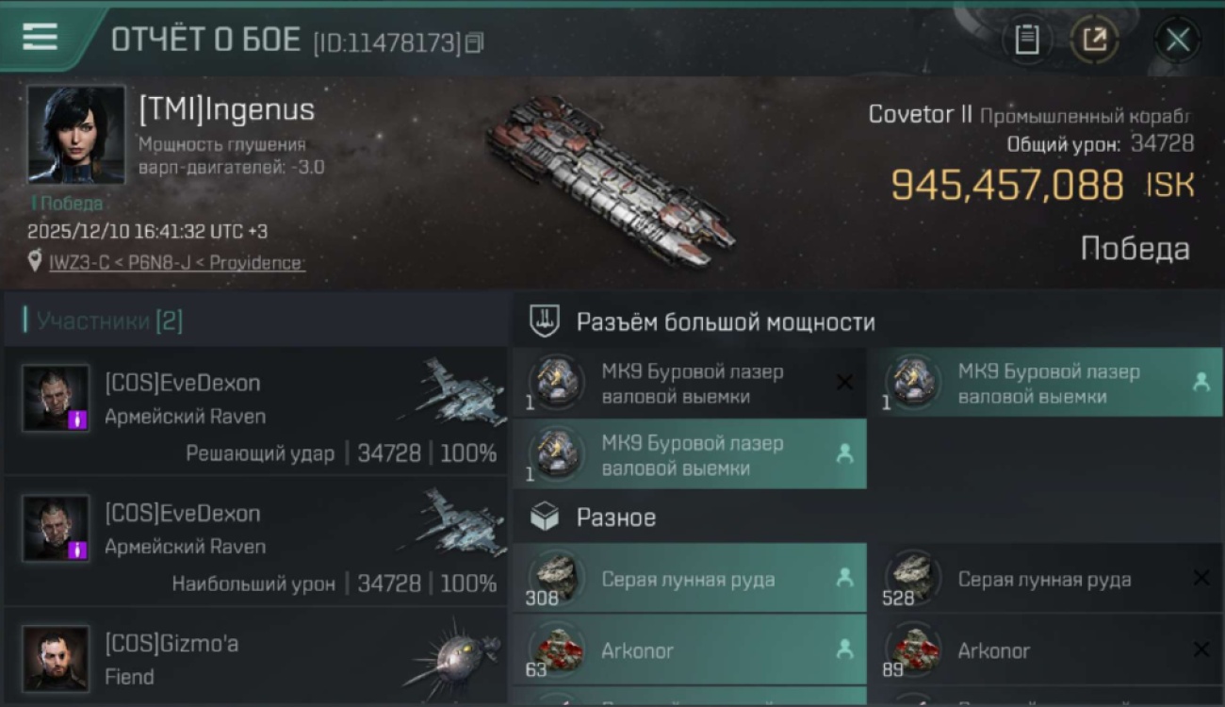Select second EveDexon Армейский Raven entry
The image size is (1225, 707).
pyautogui.click(x=255, y=541)
